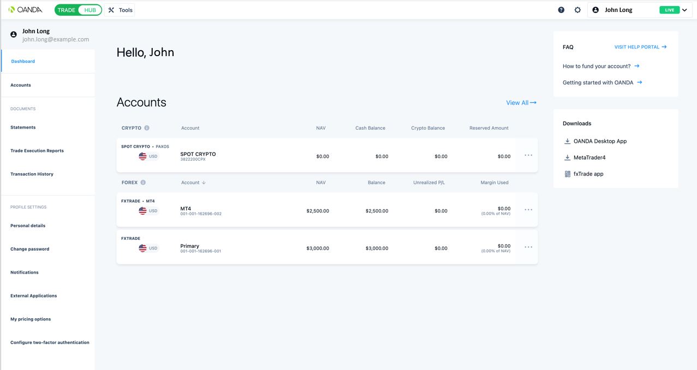The height and width of the screenshot is (370, 697).
Task: Sort by the Account column header
Action: (193, 183)
